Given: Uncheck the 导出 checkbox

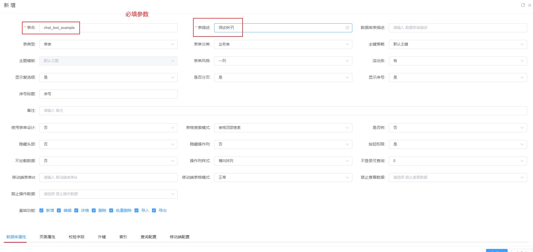Looking at the screenshot, I should [x=154, y=210].
